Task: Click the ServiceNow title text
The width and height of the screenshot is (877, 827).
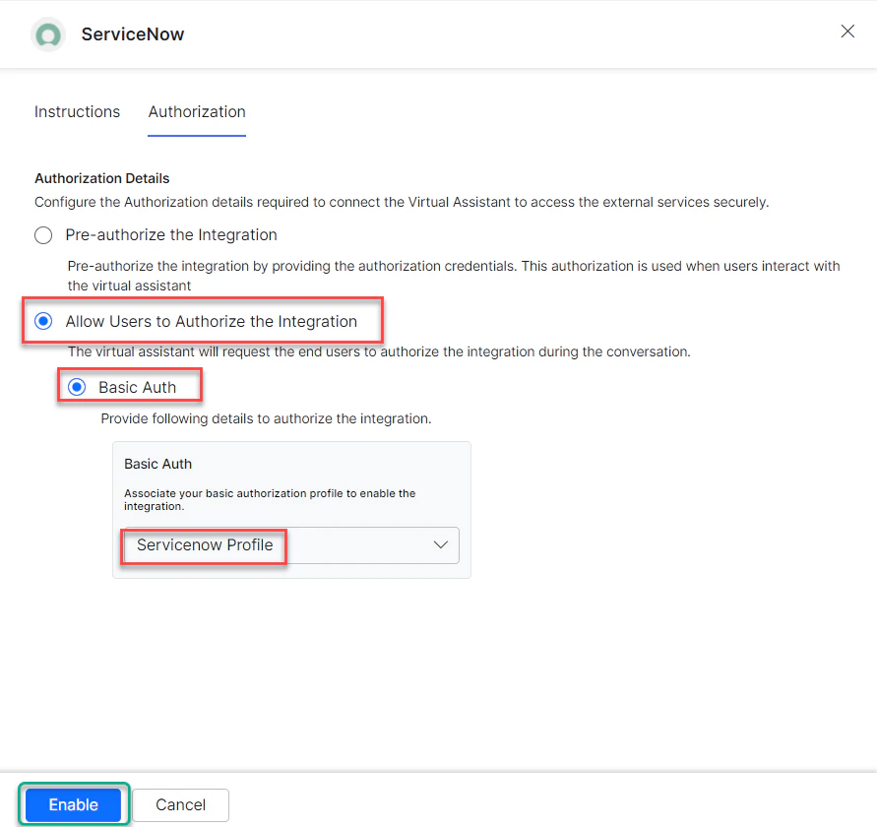Action: 133,33
